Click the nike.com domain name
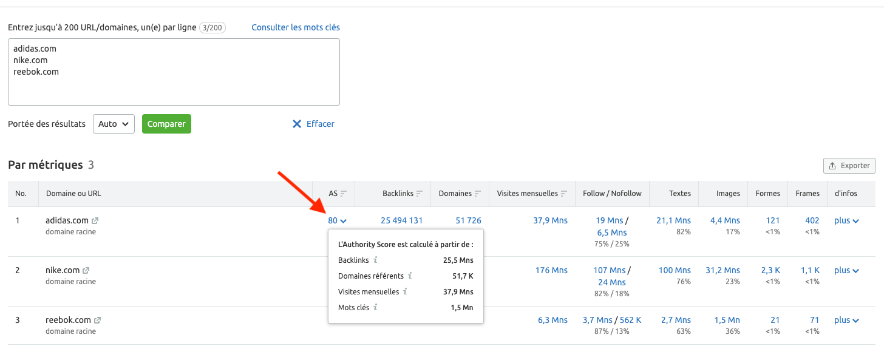Image resolution: width=884 pixels, height=363 pixels. coord(63,270)
